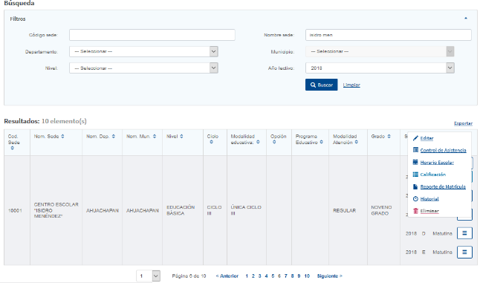Screen dimensions: 480x283
Task: Open the page number dropdown
Action: [148, 276]
